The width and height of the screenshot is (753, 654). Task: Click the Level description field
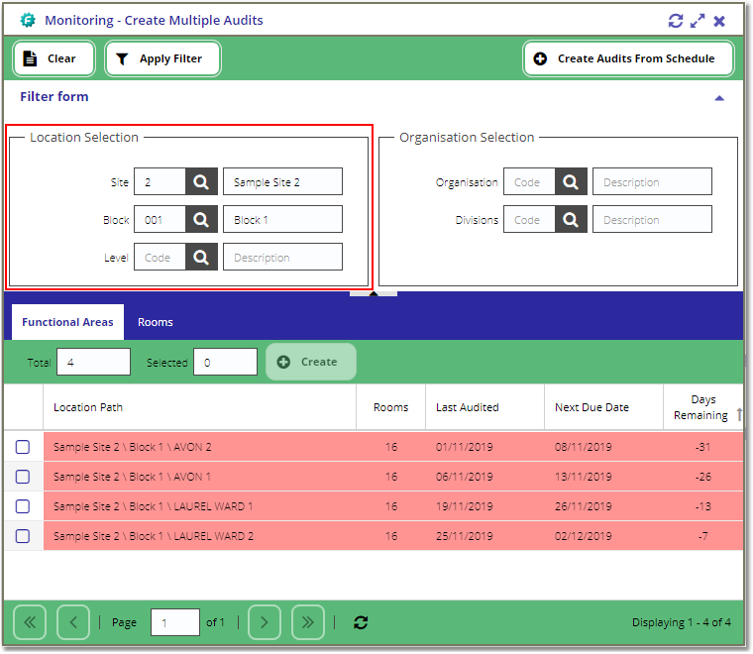282,257
